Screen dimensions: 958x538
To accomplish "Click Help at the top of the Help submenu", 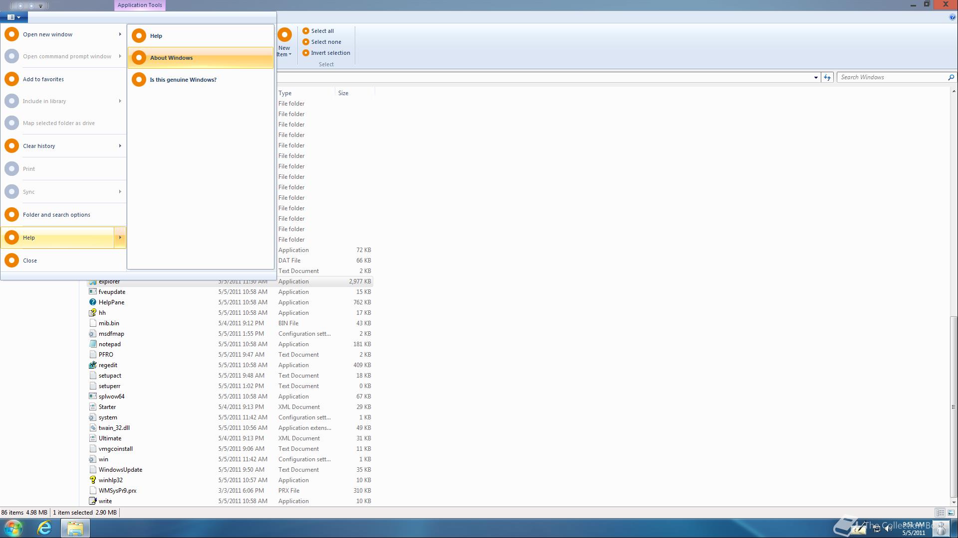I will [x=201, y=36].
